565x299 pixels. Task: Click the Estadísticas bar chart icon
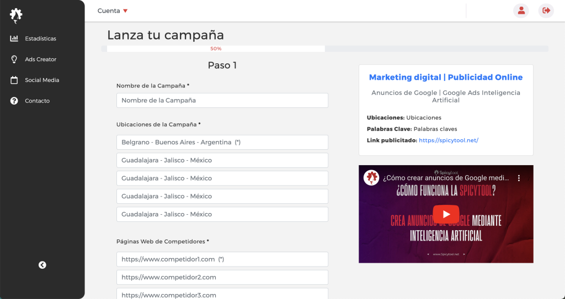coord(14,38)
